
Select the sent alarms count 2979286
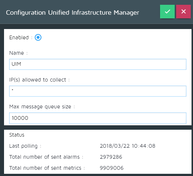111,157
